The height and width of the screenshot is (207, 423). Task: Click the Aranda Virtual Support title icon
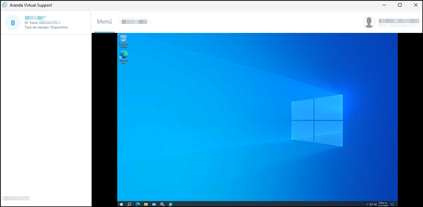[5, 5]
